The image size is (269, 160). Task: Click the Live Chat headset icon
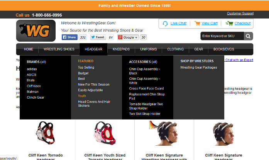[x=165, y=24]
